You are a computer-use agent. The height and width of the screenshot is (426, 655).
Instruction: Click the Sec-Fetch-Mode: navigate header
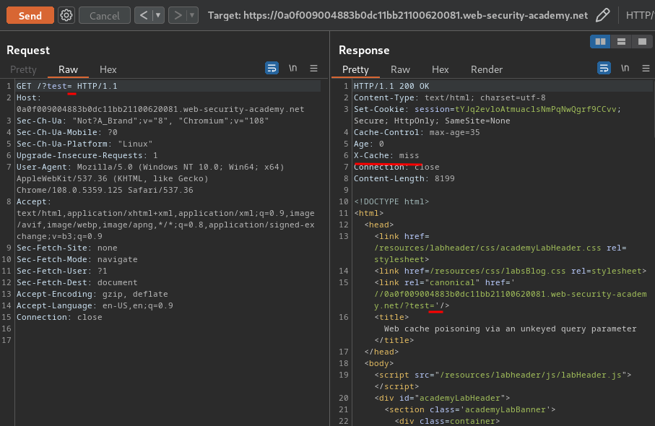tap(77, 259)
